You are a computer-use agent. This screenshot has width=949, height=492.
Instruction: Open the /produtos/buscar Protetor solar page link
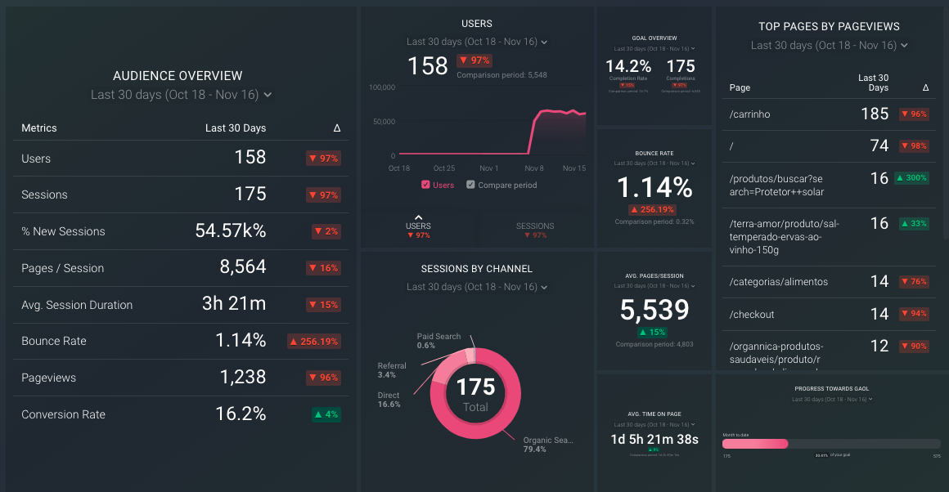[776, 186]
